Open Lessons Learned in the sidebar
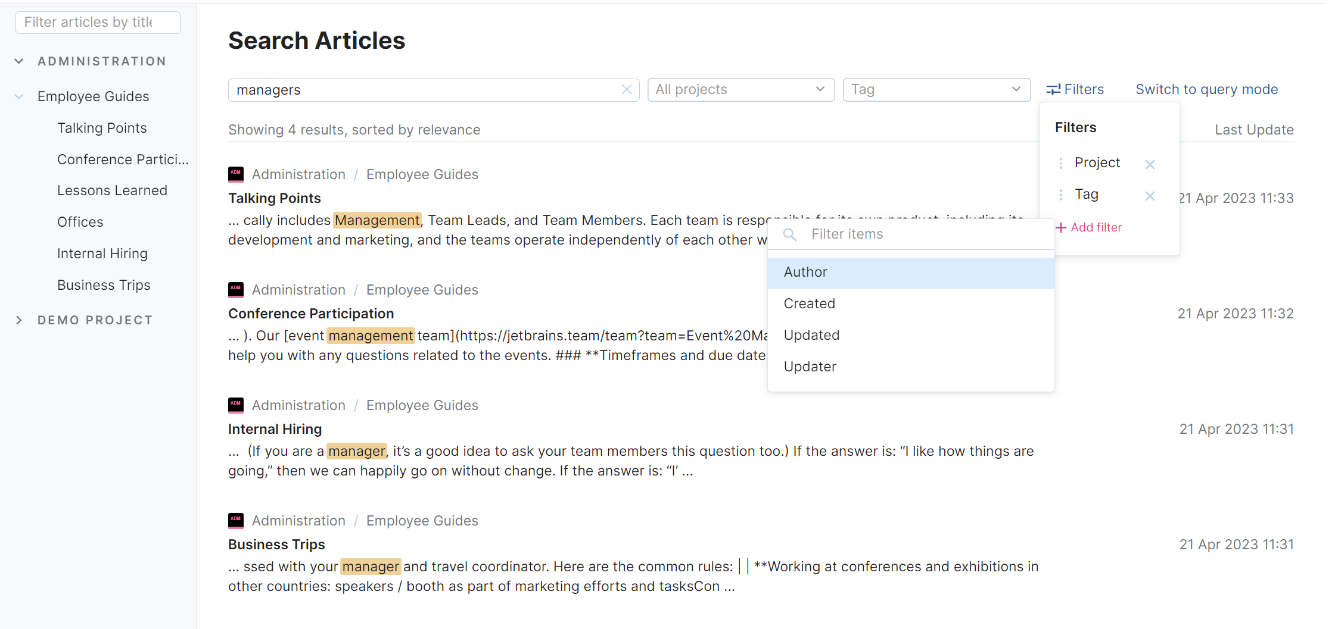 [x=112, y=190]
